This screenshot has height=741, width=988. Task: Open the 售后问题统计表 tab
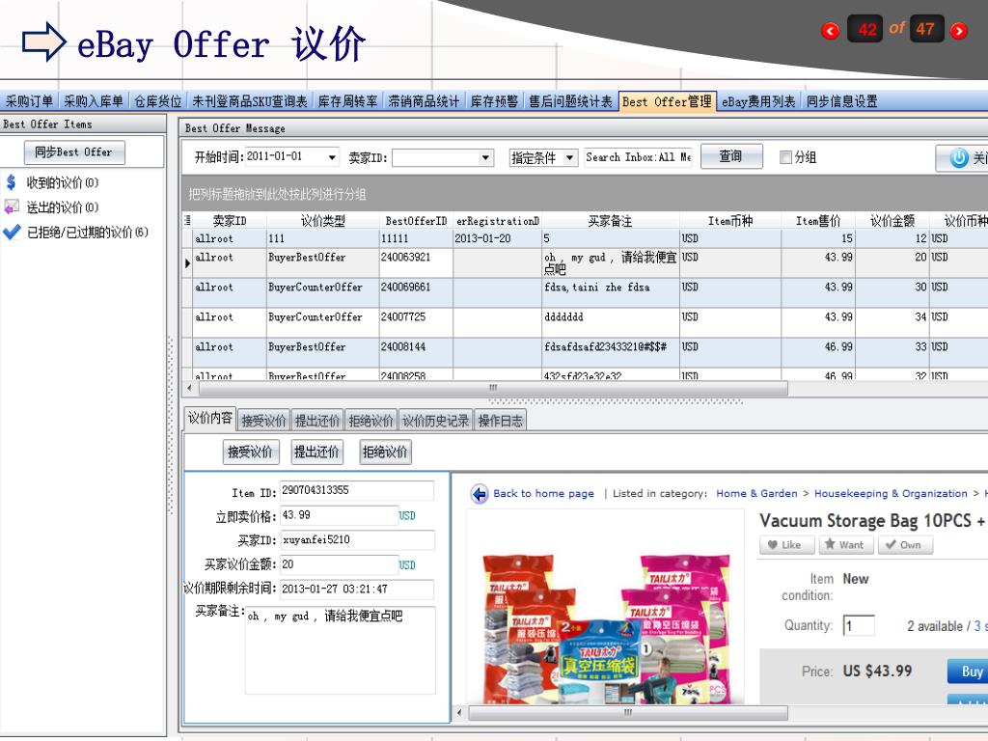(570, 101)
